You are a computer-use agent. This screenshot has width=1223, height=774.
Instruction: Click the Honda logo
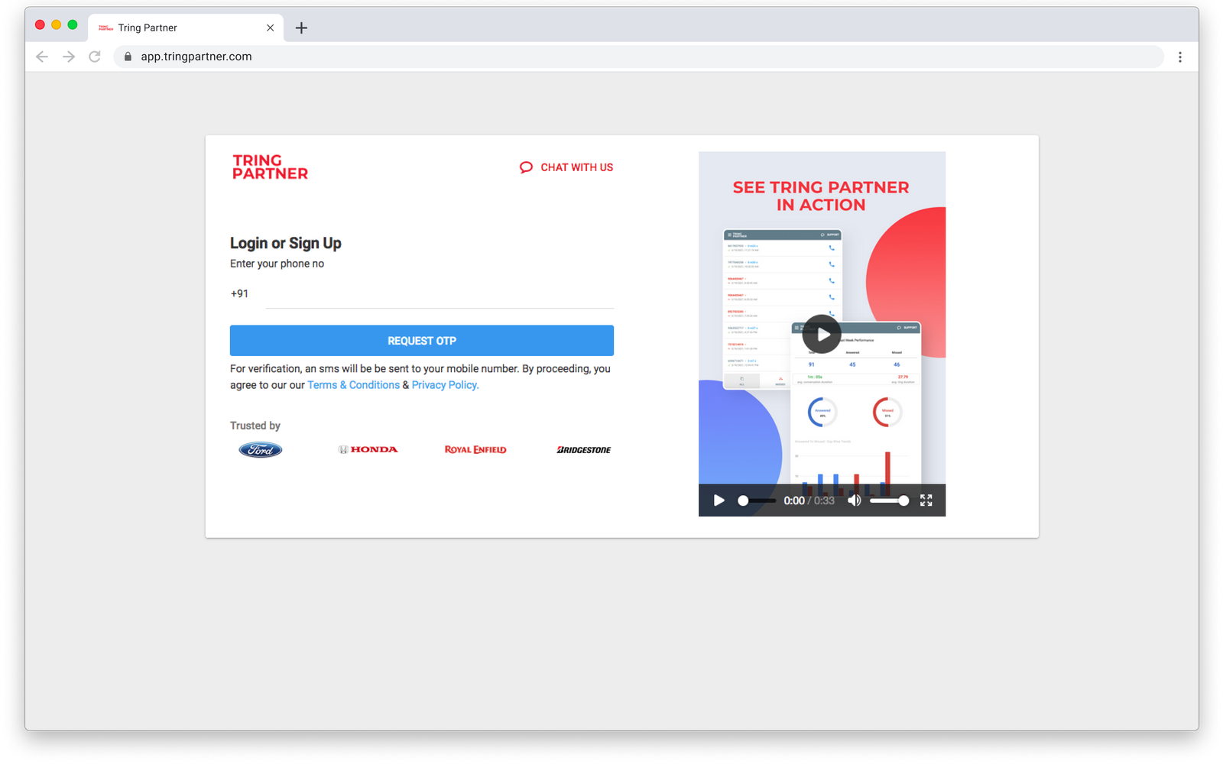click(x=368, y=450)
